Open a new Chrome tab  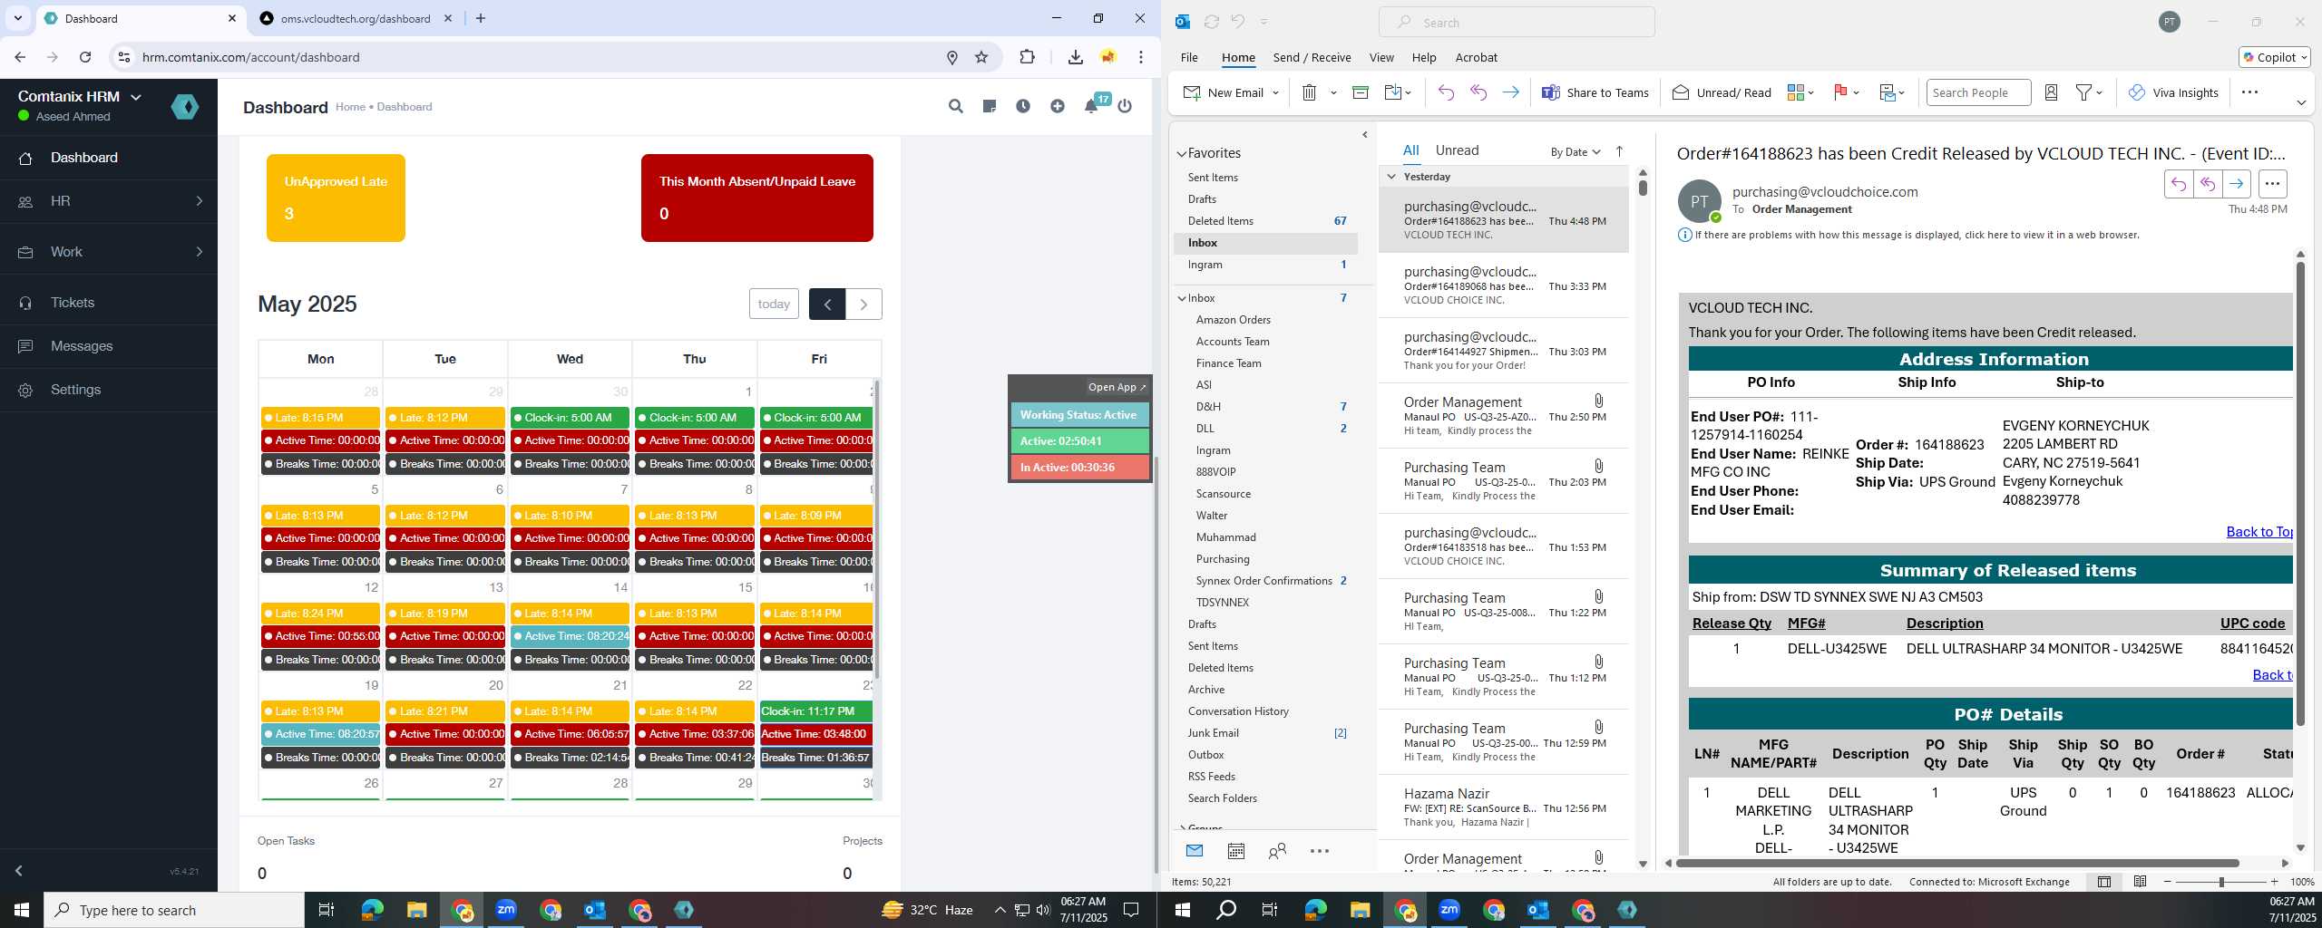481,18
